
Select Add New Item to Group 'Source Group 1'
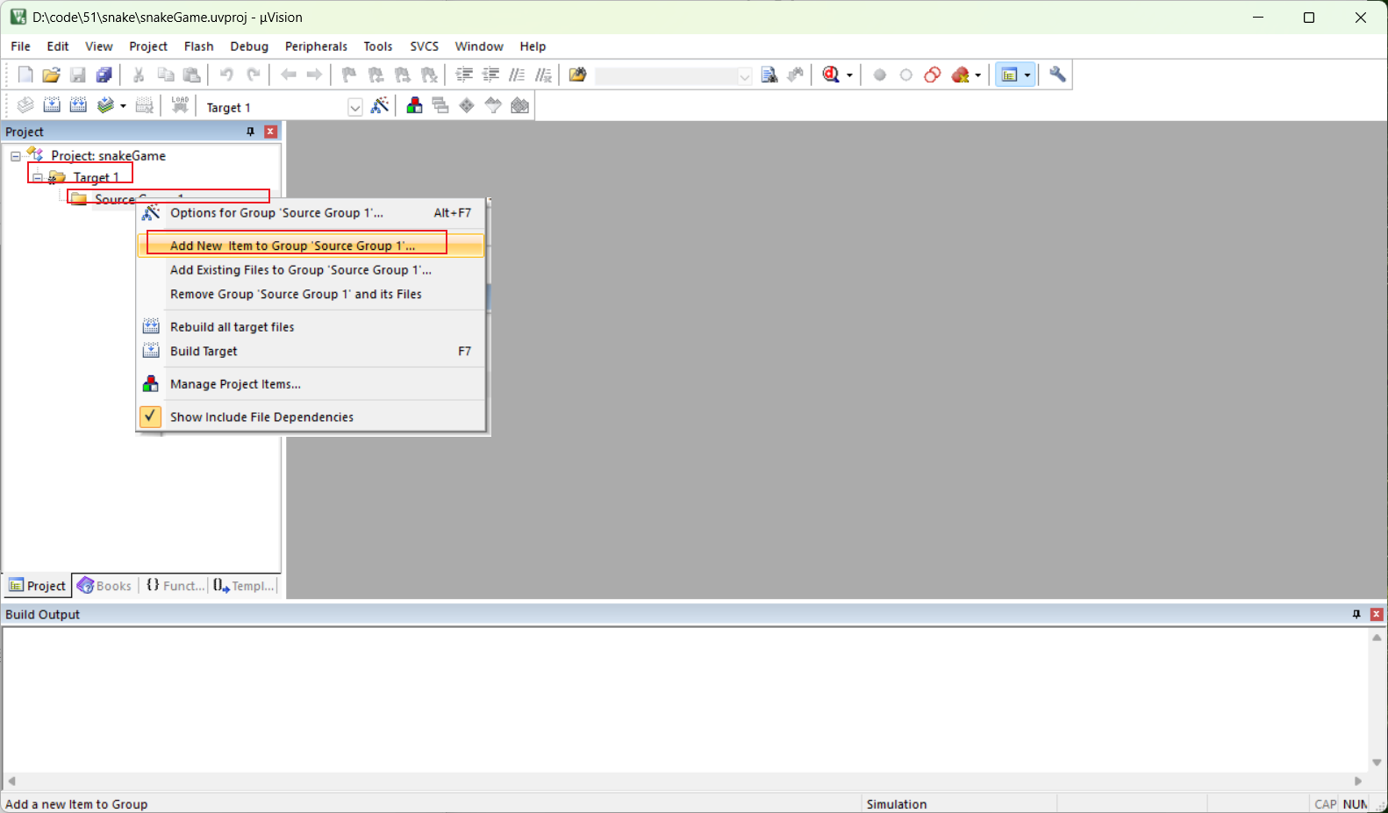coord(311,246)
